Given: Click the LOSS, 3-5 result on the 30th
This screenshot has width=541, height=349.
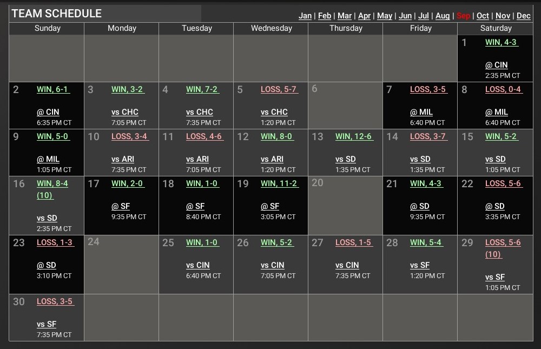Looking at the screenshot, I should 55,301.
